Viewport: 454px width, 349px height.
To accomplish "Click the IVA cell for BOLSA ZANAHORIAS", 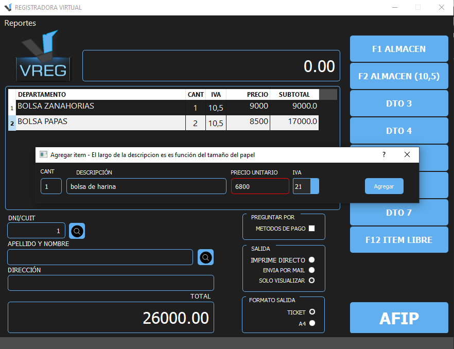I will coord(216,108).
